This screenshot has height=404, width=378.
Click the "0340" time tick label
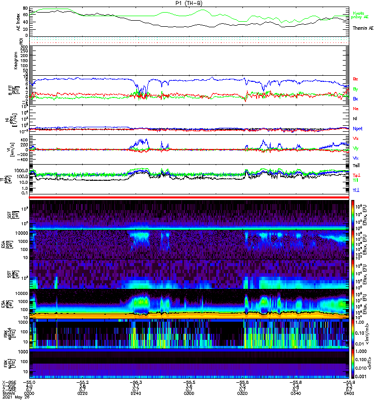click(296, 393)
